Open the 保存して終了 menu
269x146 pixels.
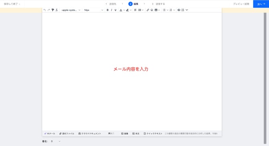pos(12,4)
